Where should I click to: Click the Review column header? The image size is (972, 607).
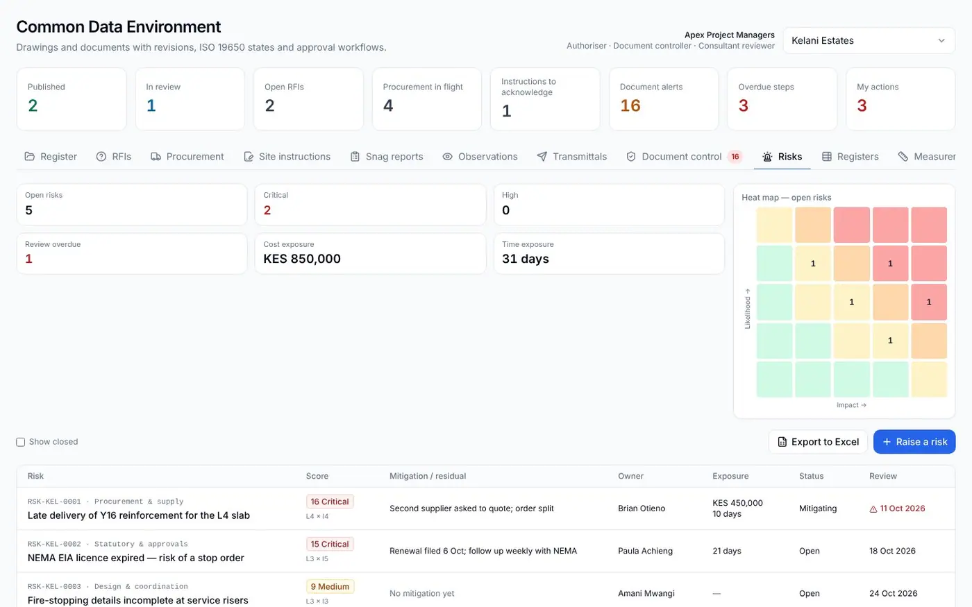tap(883, 476)
